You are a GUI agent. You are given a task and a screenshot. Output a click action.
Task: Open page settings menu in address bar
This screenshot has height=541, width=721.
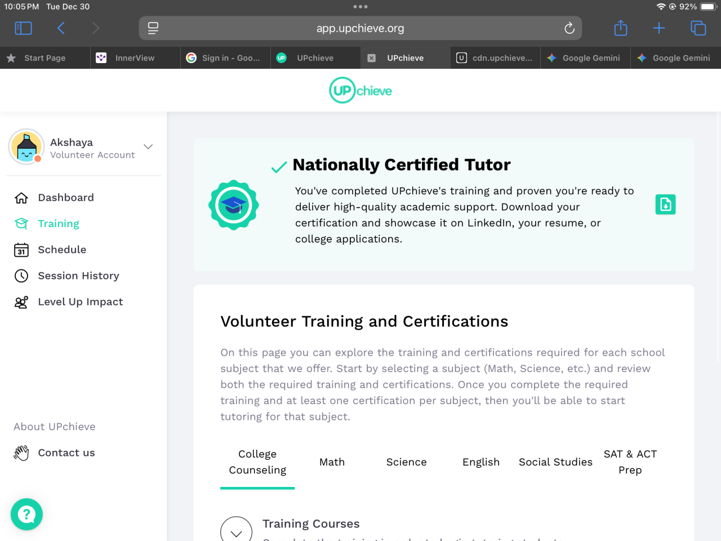coord(153,28)
